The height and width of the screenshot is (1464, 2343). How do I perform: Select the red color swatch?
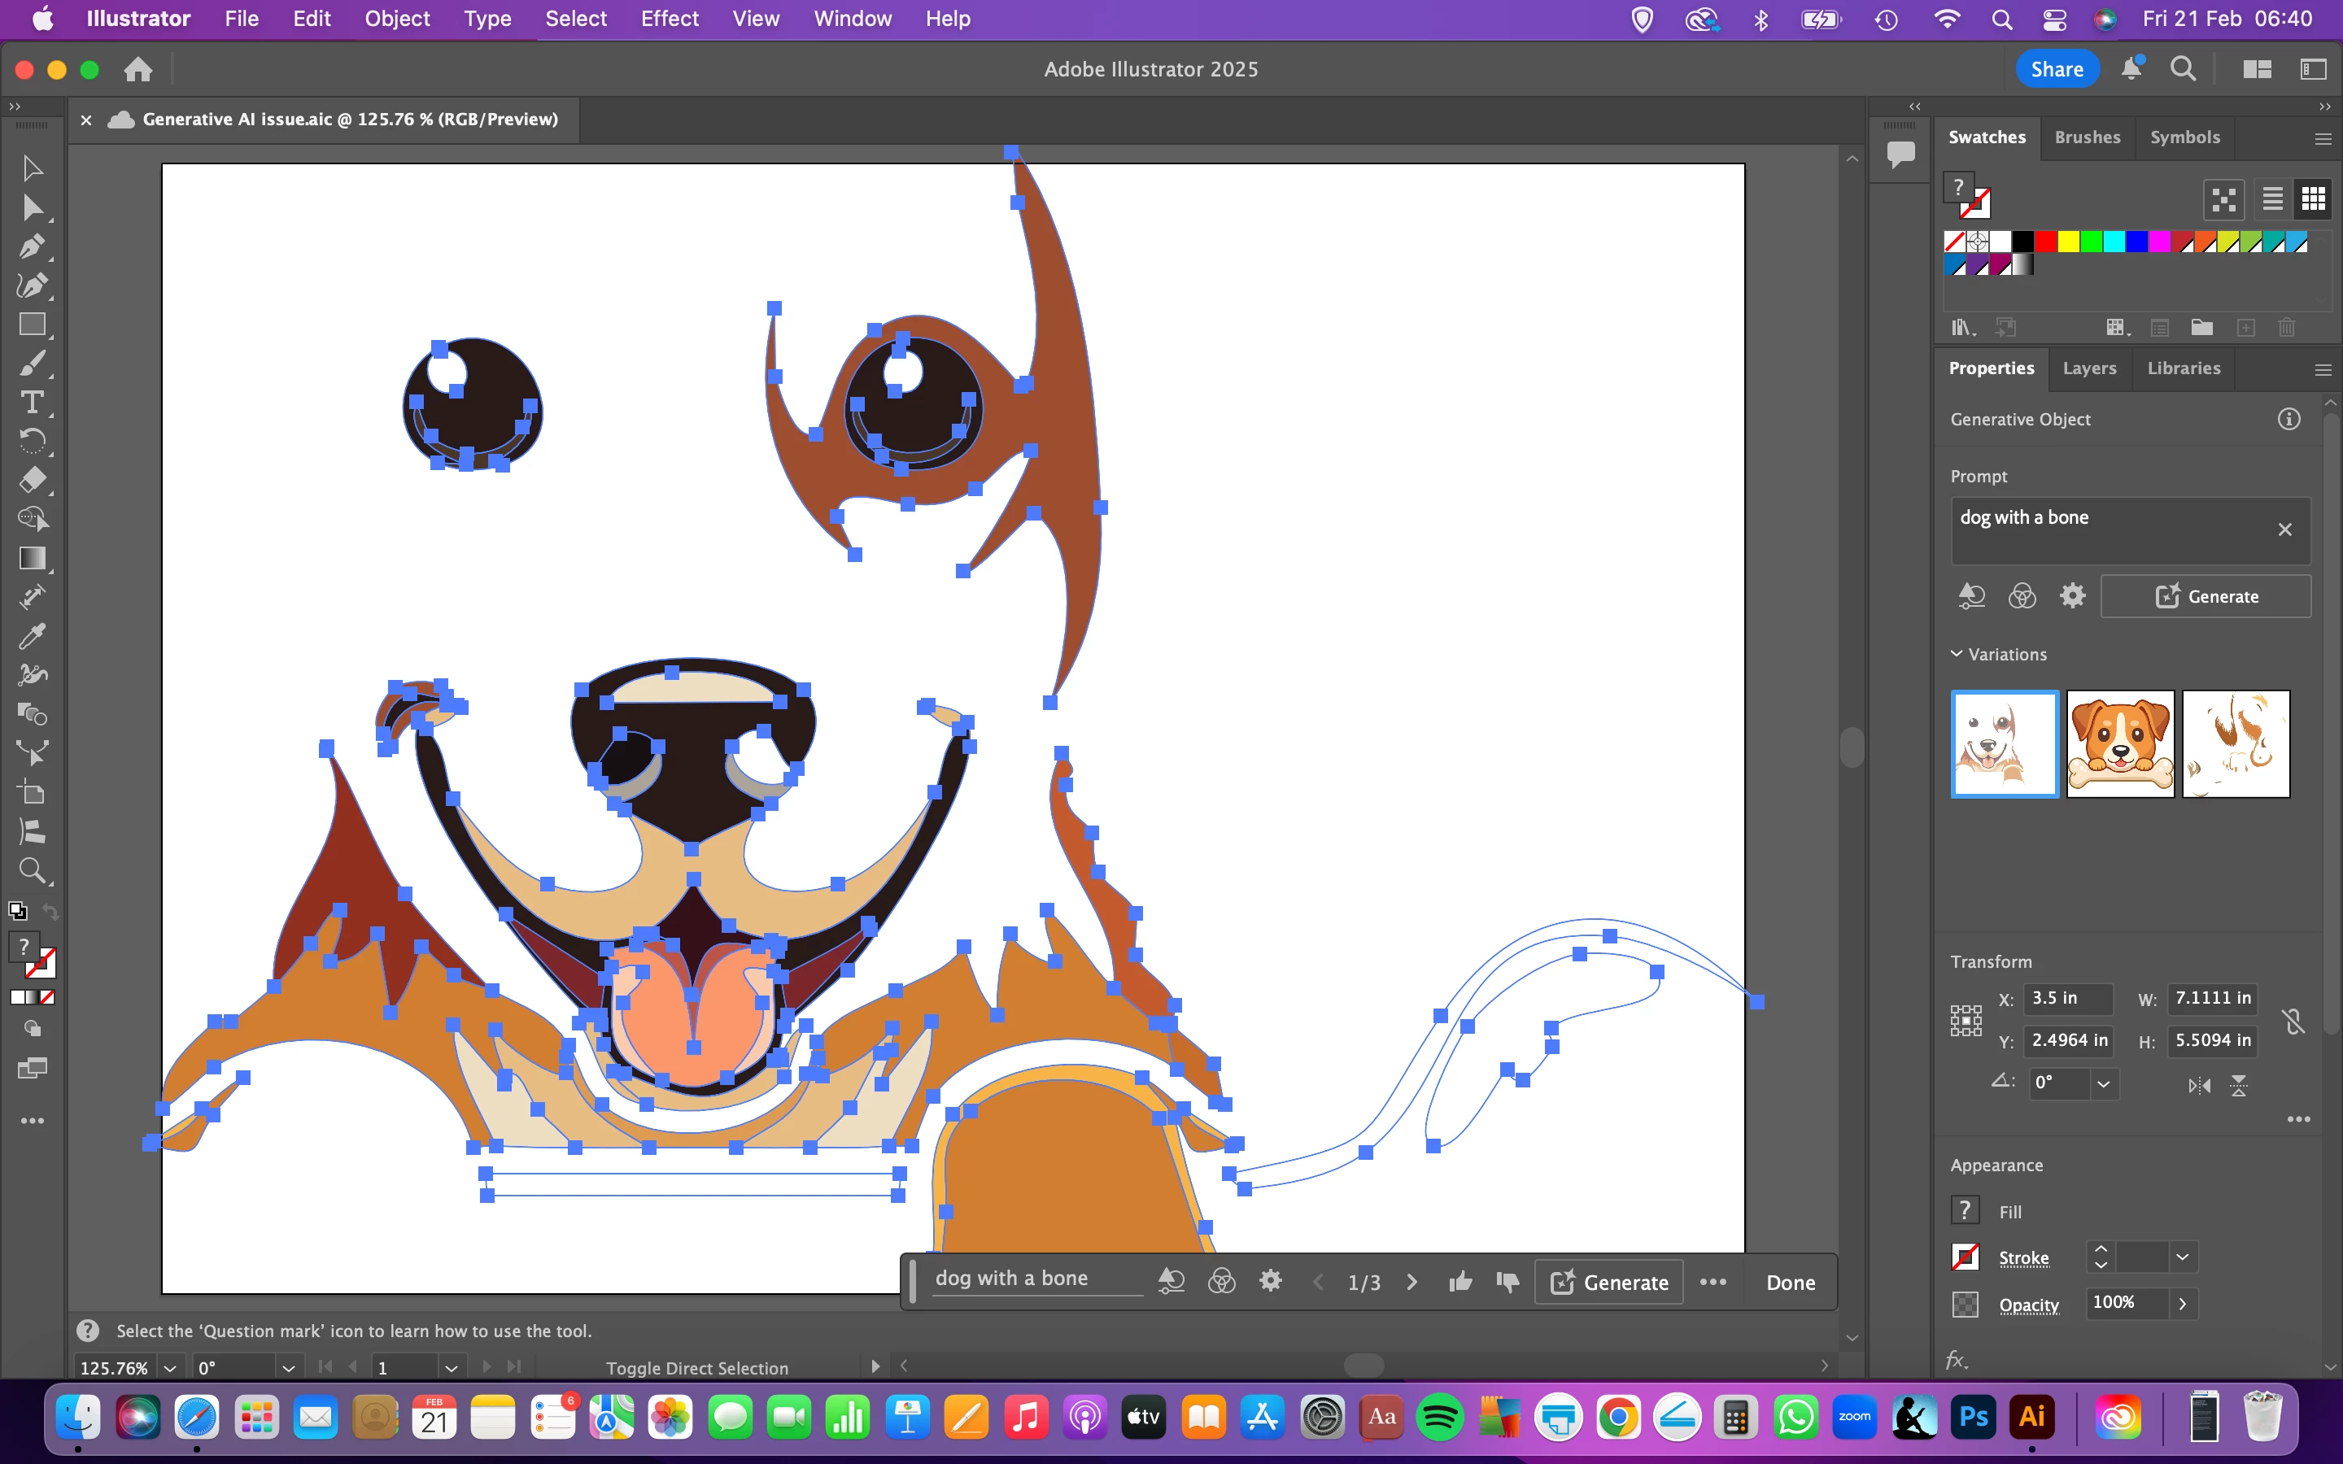[2044, 242]
